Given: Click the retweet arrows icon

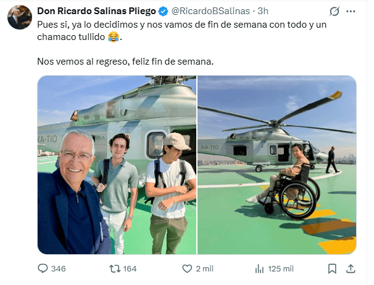Looking at the screenshot, I should [x=115, y=269].
